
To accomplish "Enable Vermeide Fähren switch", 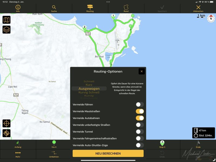I will (x=140, y=104).
